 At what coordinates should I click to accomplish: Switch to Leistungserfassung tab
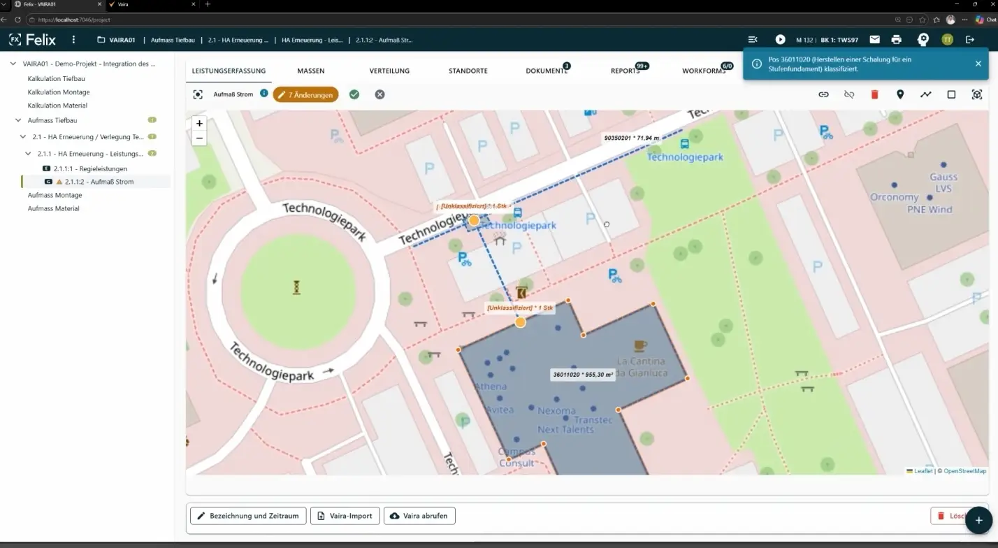(229, 71)
